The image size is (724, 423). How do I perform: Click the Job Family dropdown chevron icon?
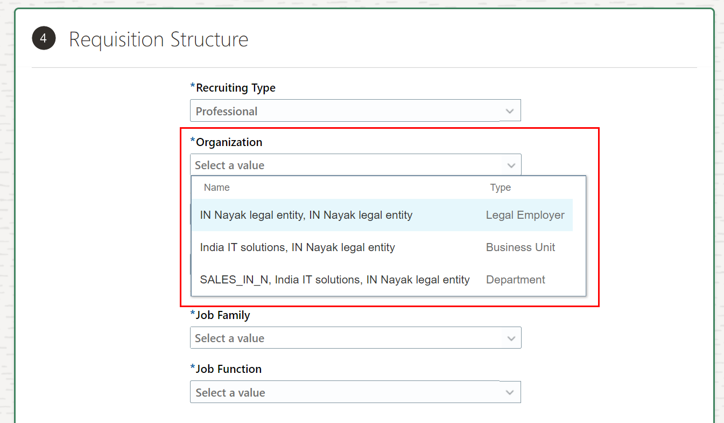tap(509, 338)
